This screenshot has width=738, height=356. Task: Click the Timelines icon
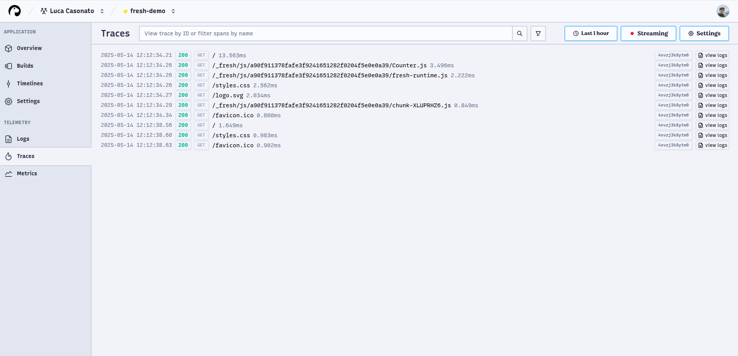point(8,83)
